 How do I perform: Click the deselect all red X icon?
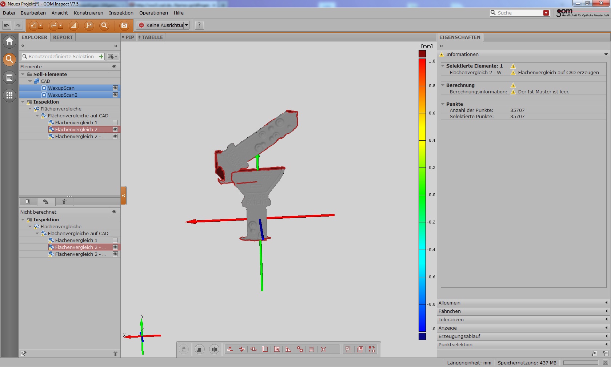click(360, 349)
